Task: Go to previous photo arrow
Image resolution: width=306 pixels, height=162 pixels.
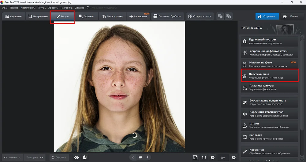Action: point(133,157)
